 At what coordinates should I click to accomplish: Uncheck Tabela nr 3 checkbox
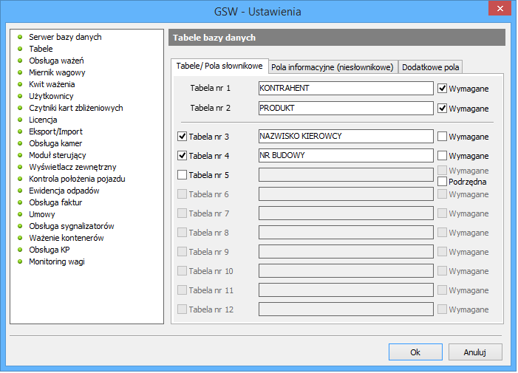tap(183, 137)
